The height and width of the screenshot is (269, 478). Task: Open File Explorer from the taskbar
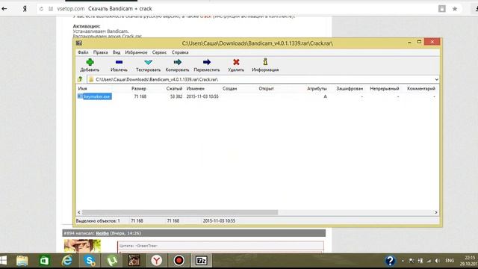click(x=22, y=261)
